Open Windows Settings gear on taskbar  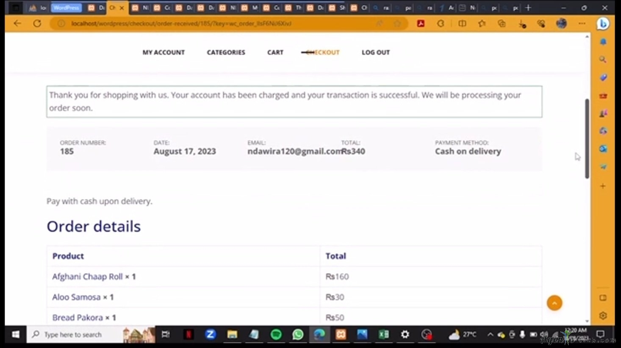click(405, 334)
